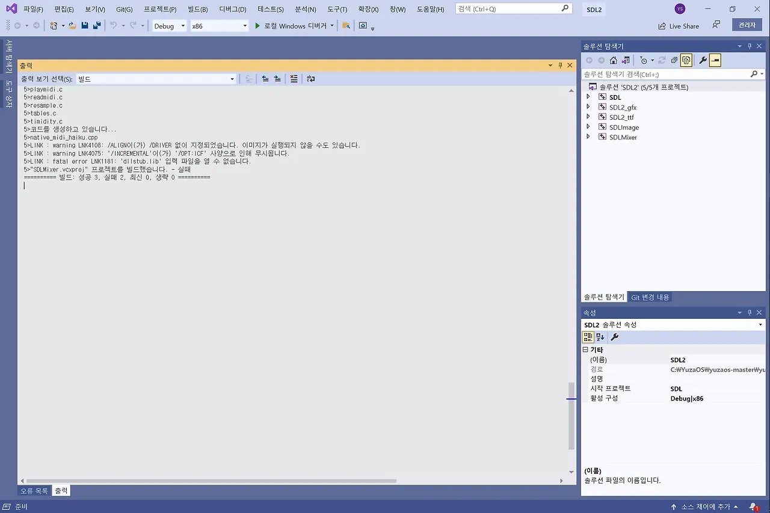Click the 관리자 button
This screenshot has height=513, width=770.
747,25
